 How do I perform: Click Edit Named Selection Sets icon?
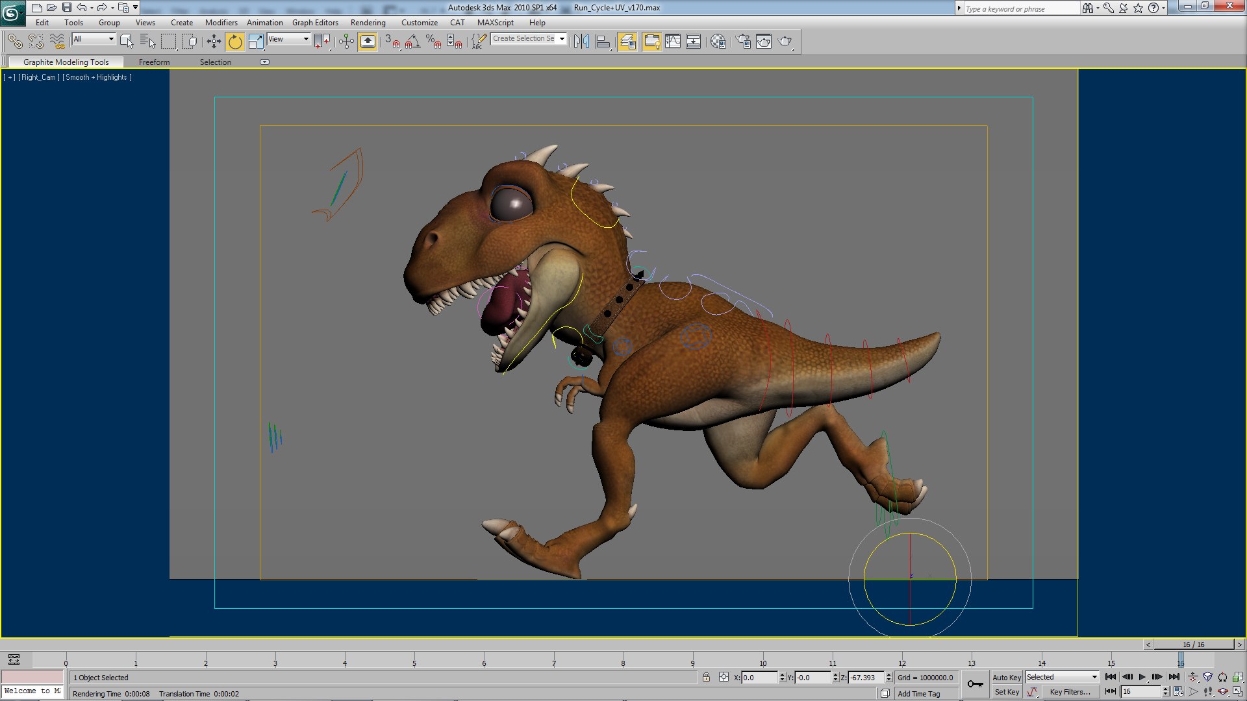(x=479, y=42)
